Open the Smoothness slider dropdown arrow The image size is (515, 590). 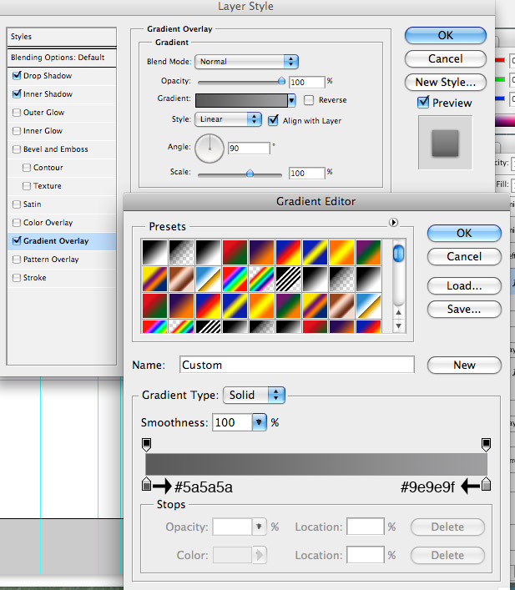pos(259,422)
